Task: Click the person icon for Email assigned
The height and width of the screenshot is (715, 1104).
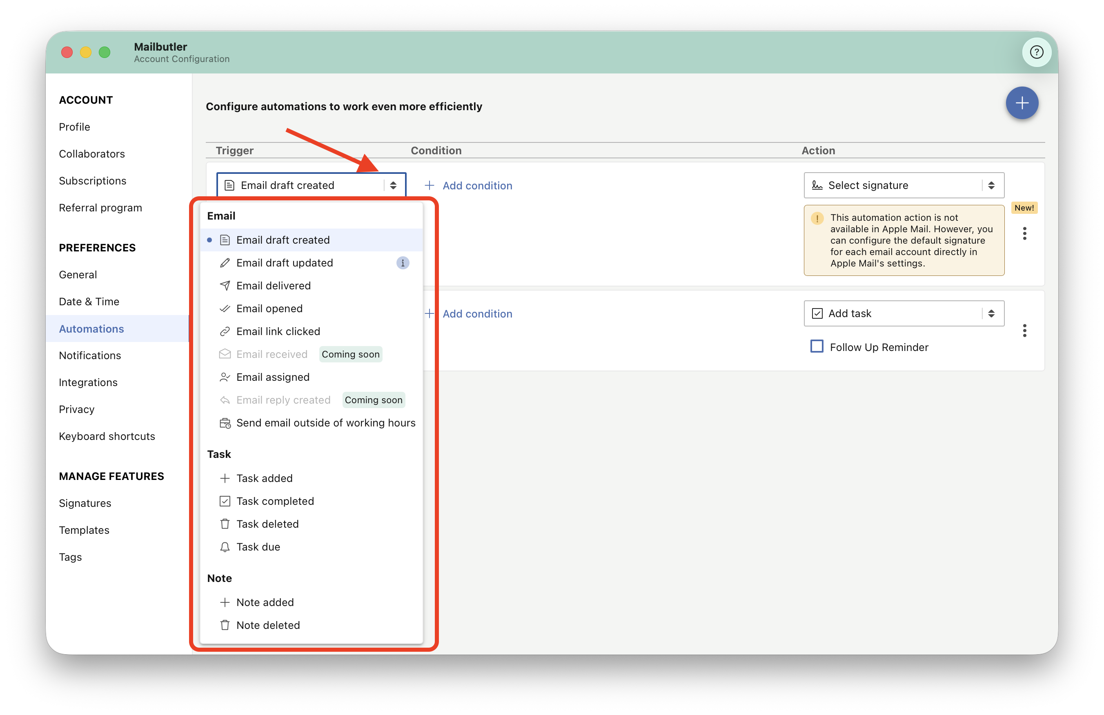Action: tap(225, 377)
